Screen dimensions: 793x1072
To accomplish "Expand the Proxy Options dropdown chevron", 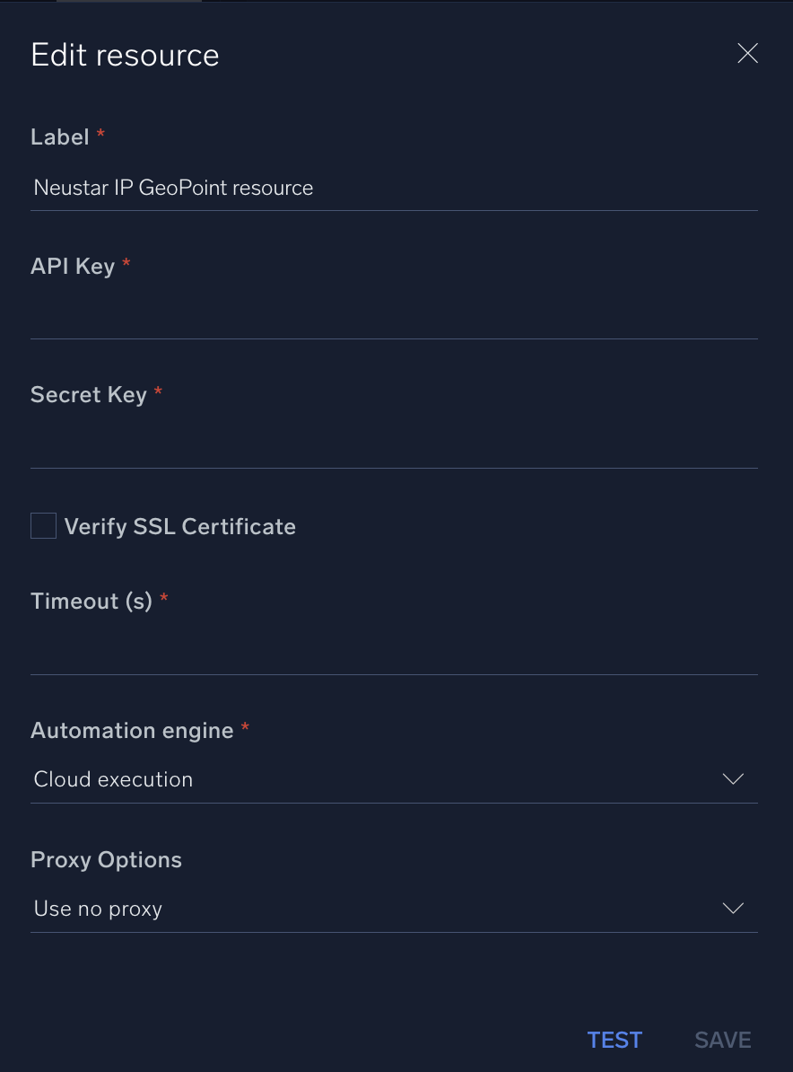I will point(733,908).
